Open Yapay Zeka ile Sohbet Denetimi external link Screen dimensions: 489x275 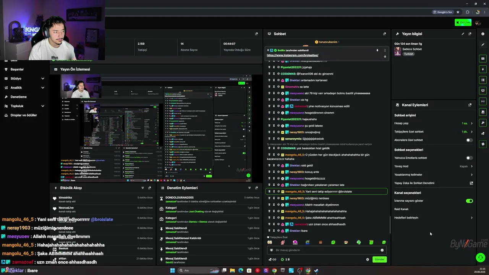pyautogui.click(x=471, y=183)
